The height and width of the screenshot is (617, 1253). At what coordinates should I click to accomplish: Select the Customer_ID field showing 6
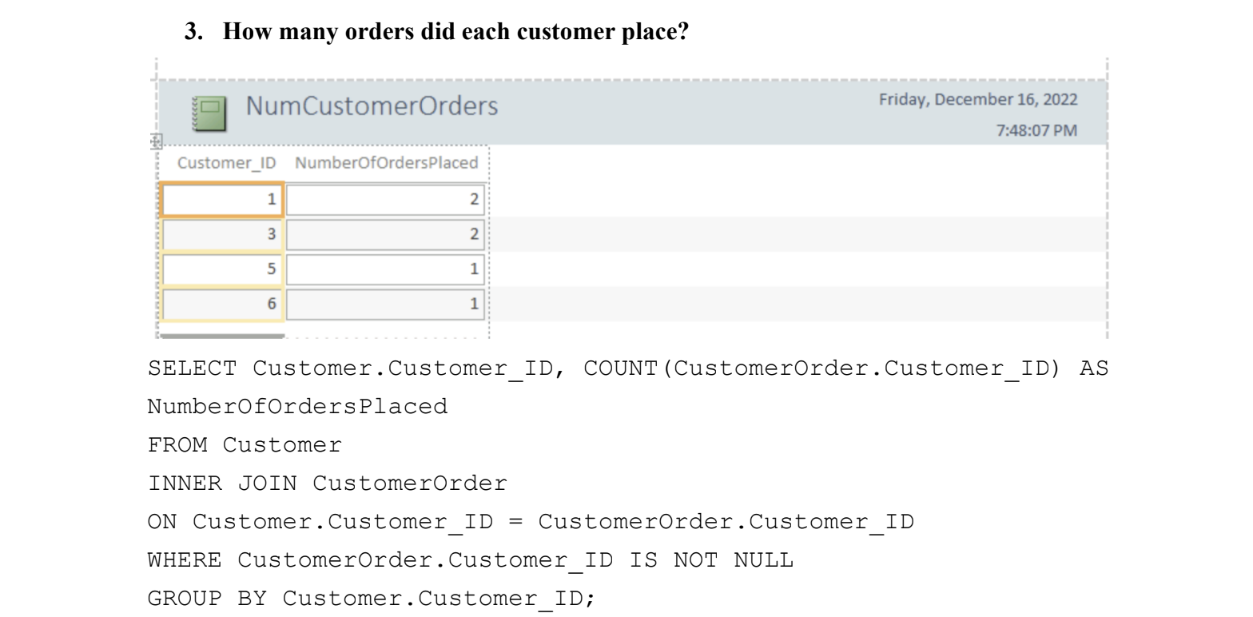click(221, 304)
